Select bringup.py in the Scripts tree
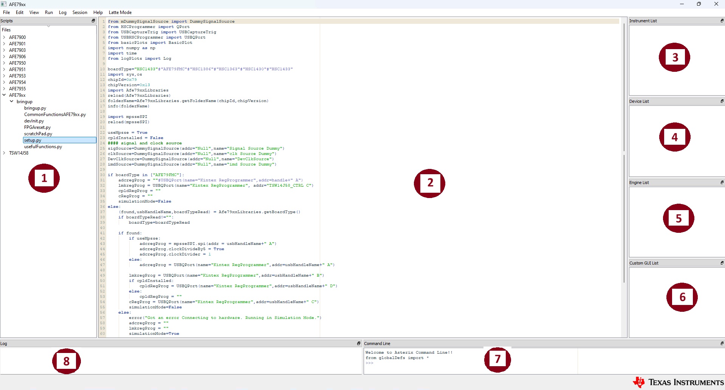Screen dimensions: 725x390 pos(35,108)
